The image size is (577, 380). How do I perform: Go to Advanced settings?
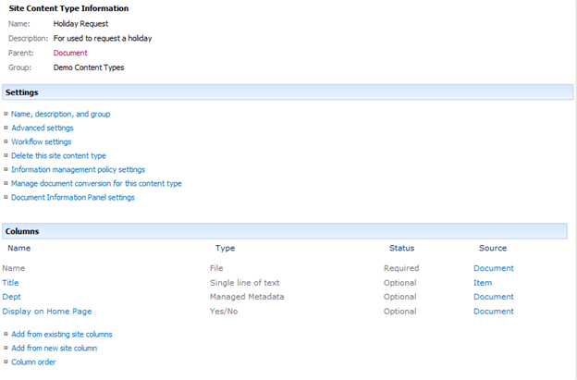pos(42,128)
